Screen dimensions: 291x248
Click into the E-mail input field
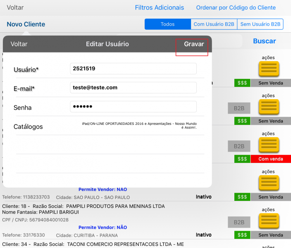click(133, 88)
